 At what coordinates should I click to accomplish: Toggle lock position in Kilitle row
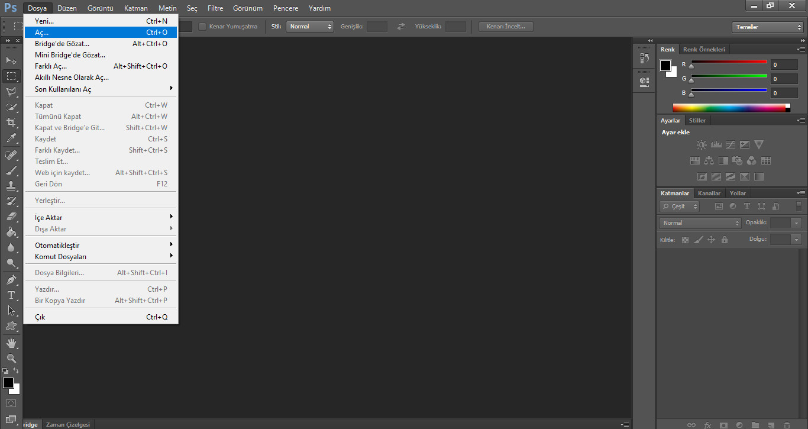(711, 240)
